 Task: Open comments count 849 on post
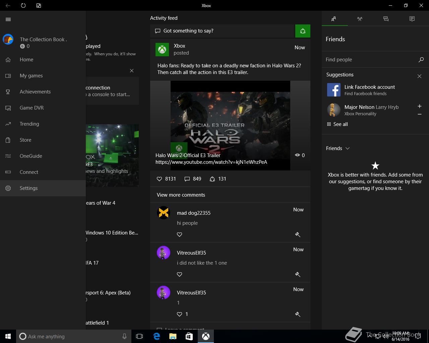pos(193,179)
